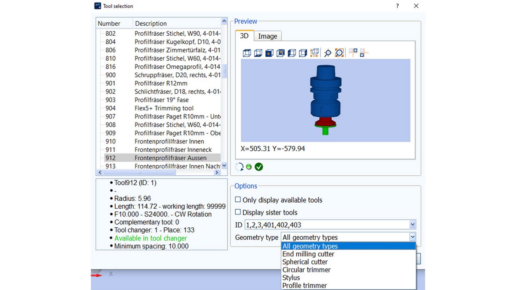
Task: Open the ID combo box dropdown
Action: coord(412,225)
